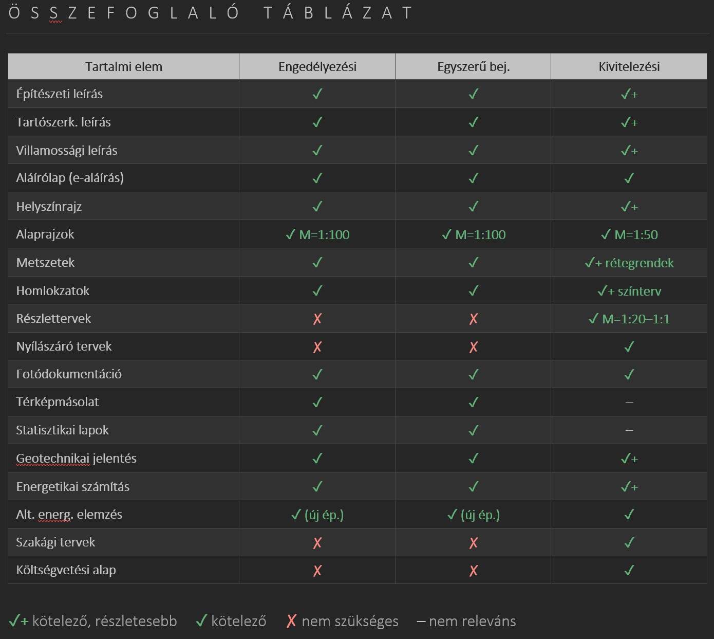This screenshot has width=714, height=639.
Task: Click the Egyszerű bej. column header
Action: (474, 67)
